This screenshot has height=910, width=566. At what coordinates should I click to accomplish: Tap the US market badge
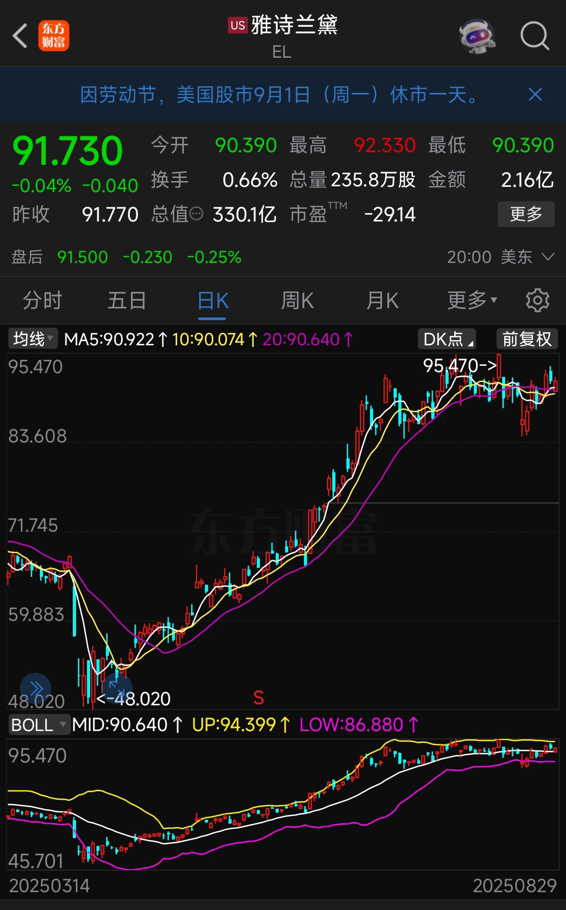coord(237,25)
